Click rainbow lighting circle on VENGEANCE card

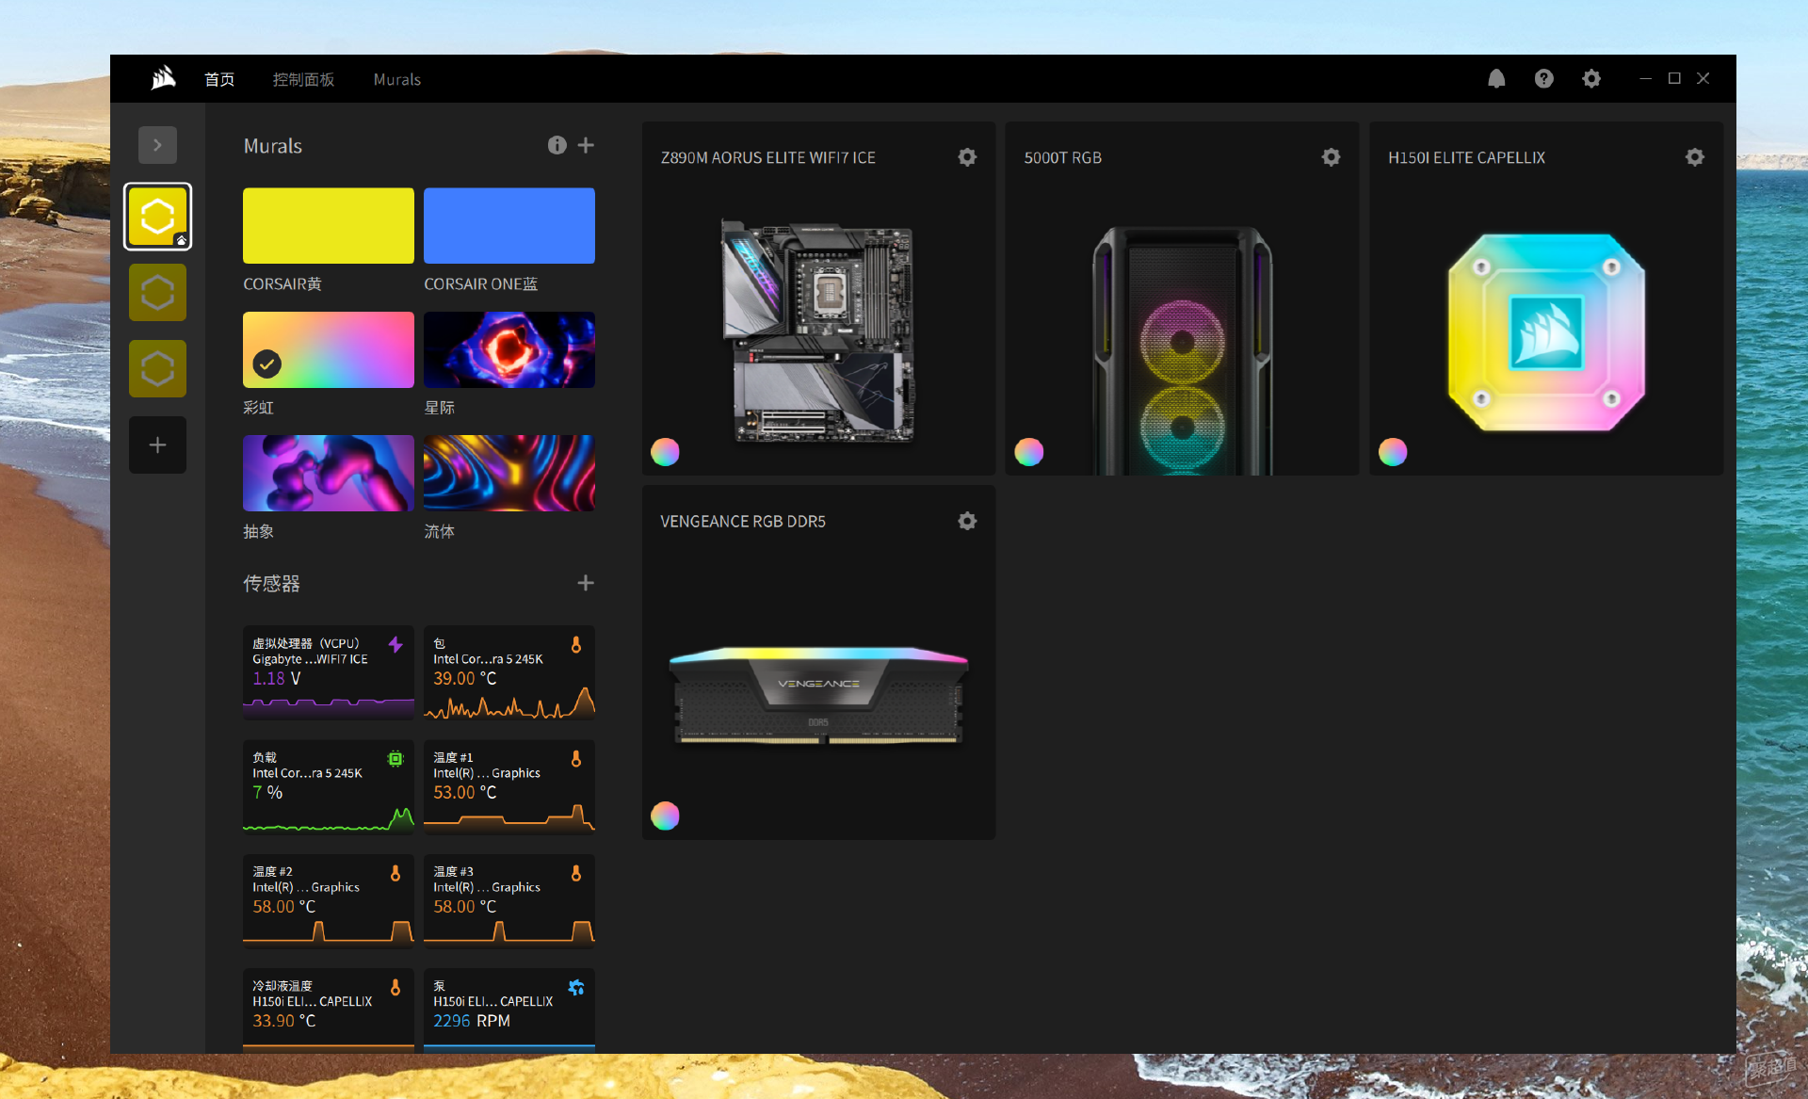coord(665,816)
